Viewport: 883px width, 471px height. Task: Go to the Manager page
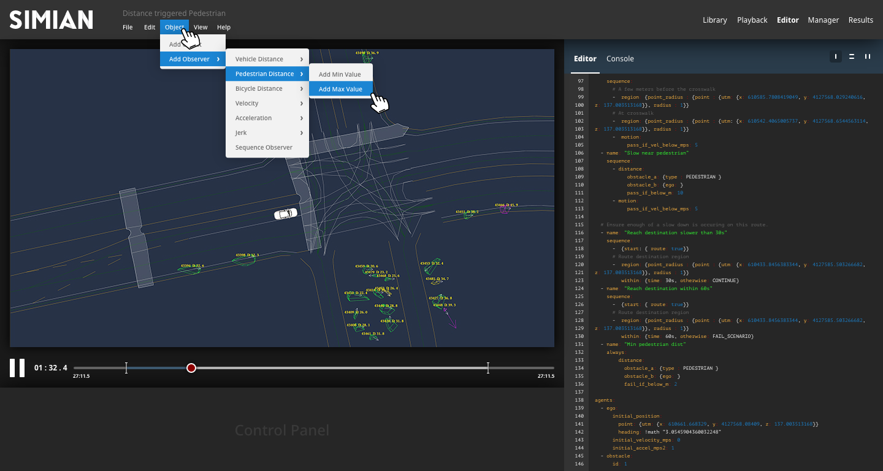tap(823, 20)
